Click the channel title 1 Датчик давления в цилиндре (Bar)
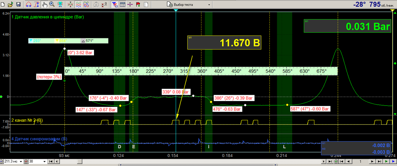The height and width of the screenshot is (166, 397). (x=47, y=17)
